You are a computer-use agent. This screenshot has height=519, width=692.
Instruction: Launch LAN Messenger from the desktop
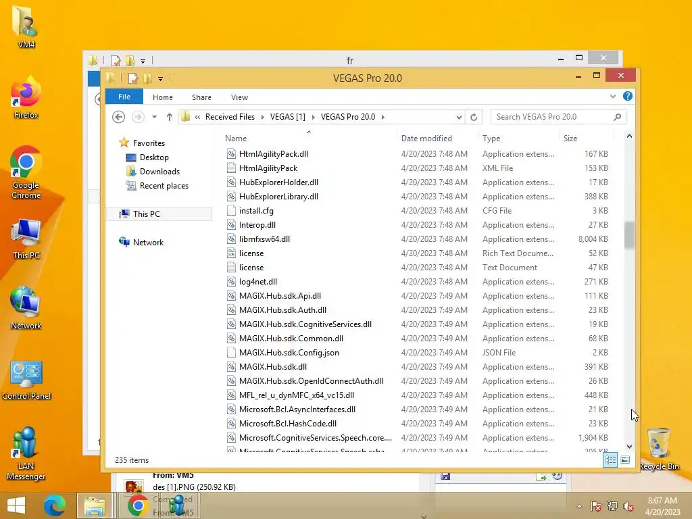(26, 453)
